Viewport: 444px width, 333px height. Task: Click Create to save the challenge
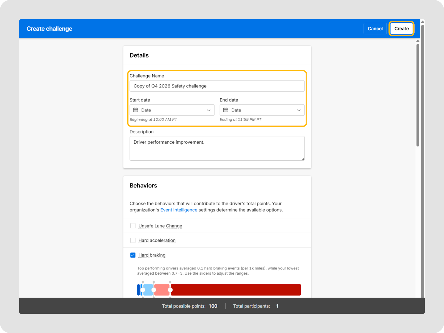(401, 29)
